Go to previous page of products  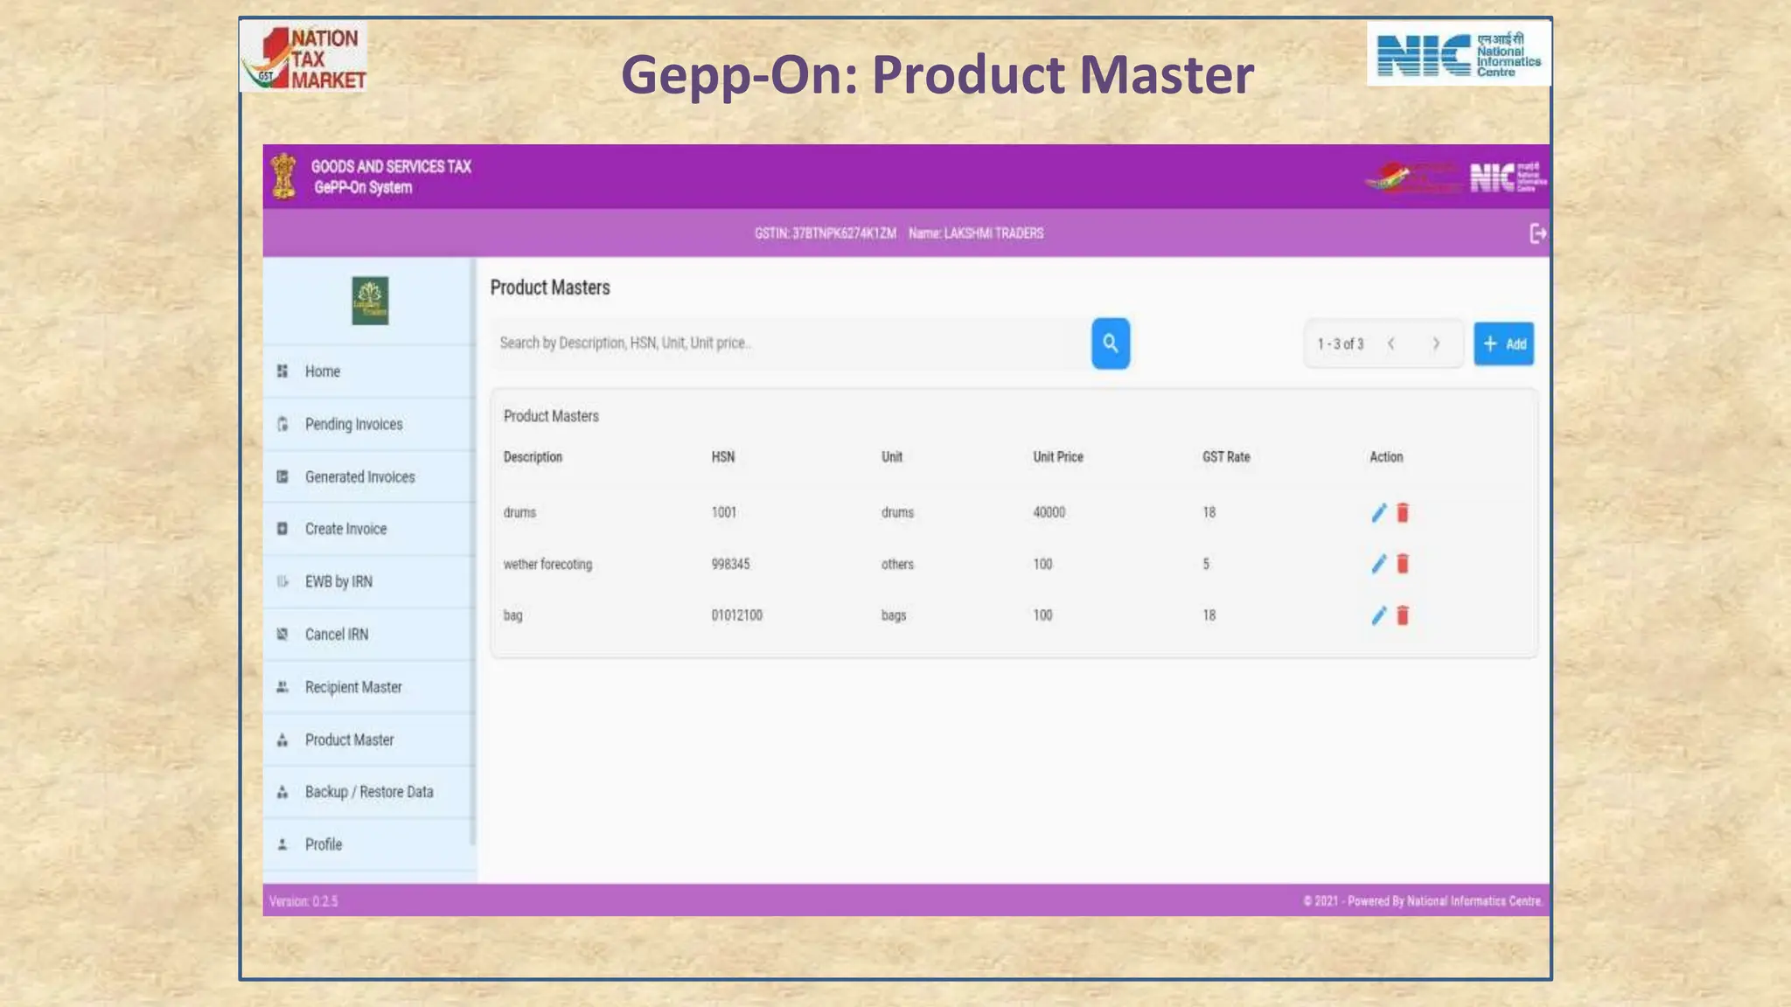click(x=1390, y=344)
